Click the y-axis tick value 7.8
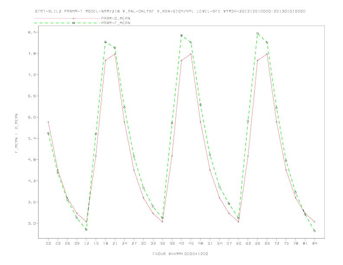Viewport: 343px width, 265px height. (x=32, y=54)
